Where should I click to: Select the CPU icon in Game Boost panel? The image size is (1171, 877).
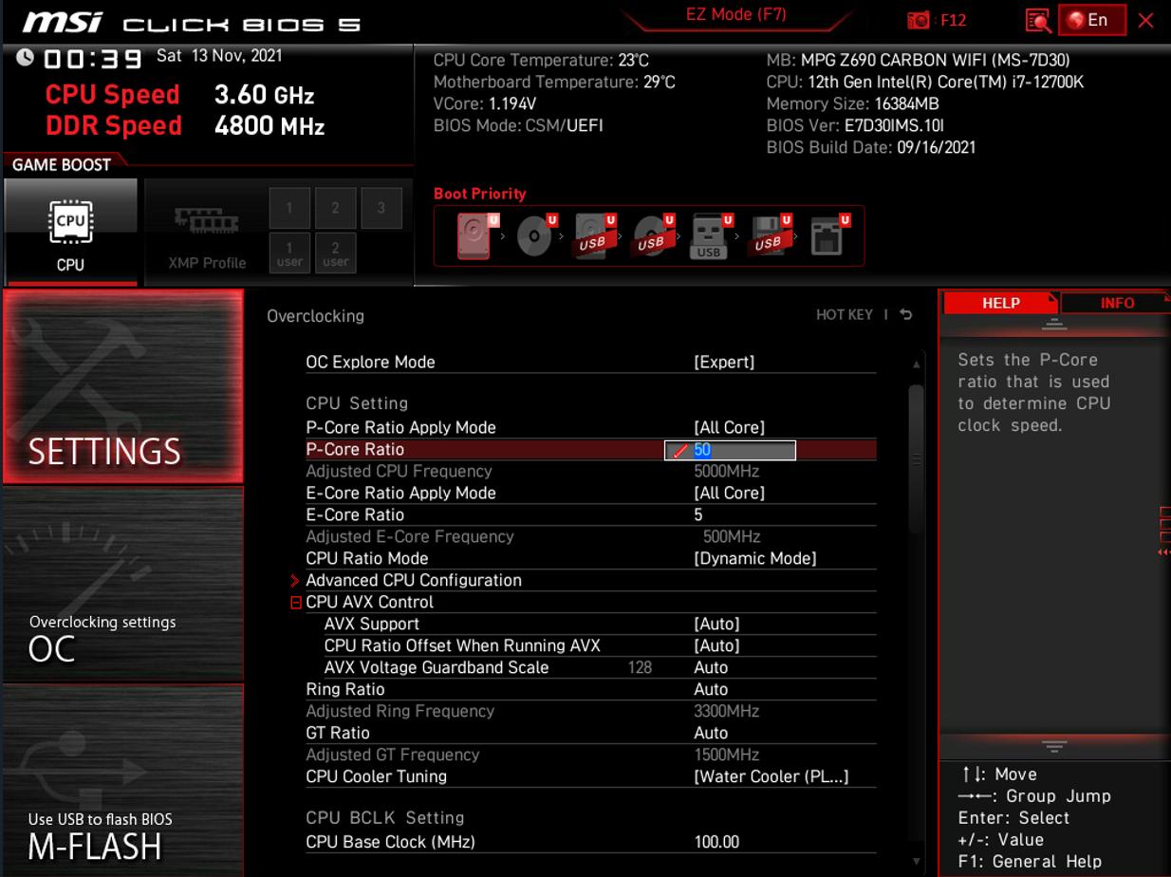(72, 228)
